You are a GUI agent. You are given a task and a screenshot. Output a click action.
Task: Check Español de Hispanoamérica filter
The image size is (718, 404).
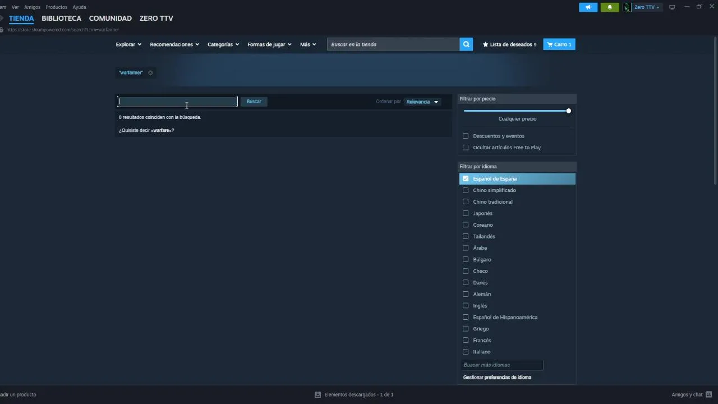pyautogui.click(x=466, y=317)
